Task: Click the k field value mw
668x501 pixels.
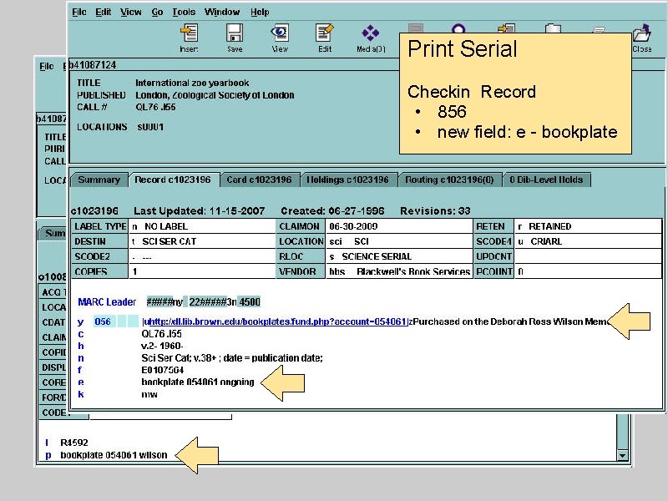Action: click(149, 394)
